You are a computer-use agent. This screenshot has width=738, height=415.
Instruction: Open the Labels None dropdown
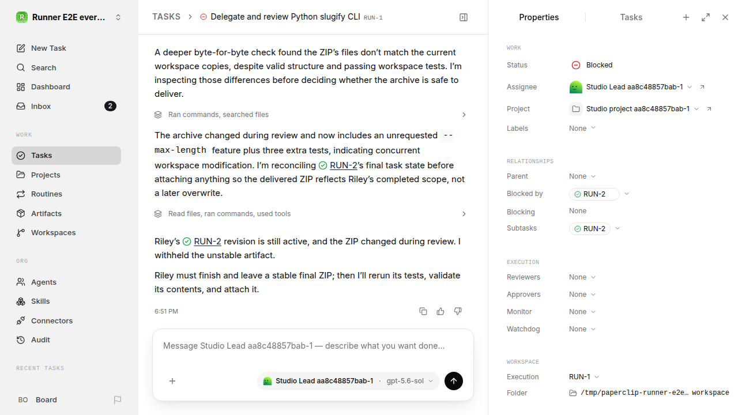tap(582, 129)
